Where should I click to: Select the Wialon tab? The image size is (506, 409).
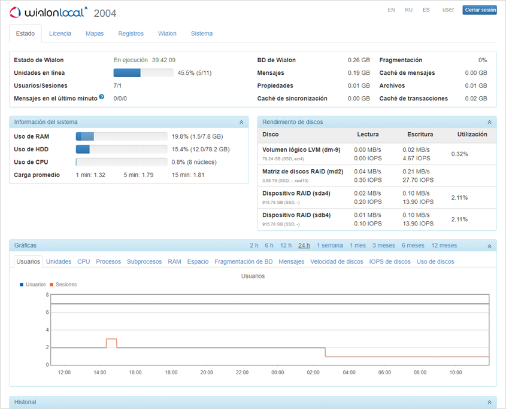click(167, 33)
